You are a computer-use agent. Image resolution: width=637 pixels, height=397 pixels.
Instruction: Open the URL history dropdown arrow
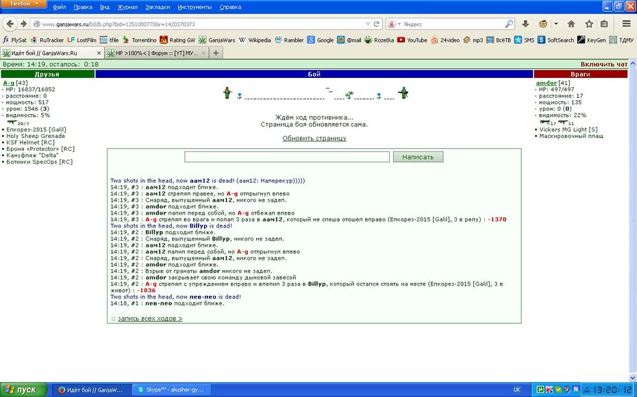[x=368, y=24]
